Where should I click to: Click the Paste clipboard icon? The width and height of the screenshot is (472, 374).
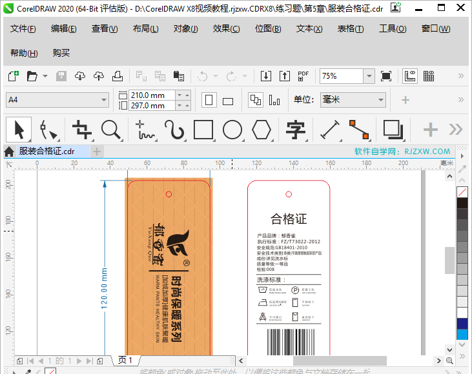178,76
